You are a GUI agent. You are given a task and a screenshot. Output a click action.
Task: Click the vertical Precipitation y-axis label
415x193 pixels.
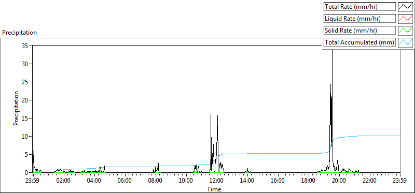coord(16,108)
